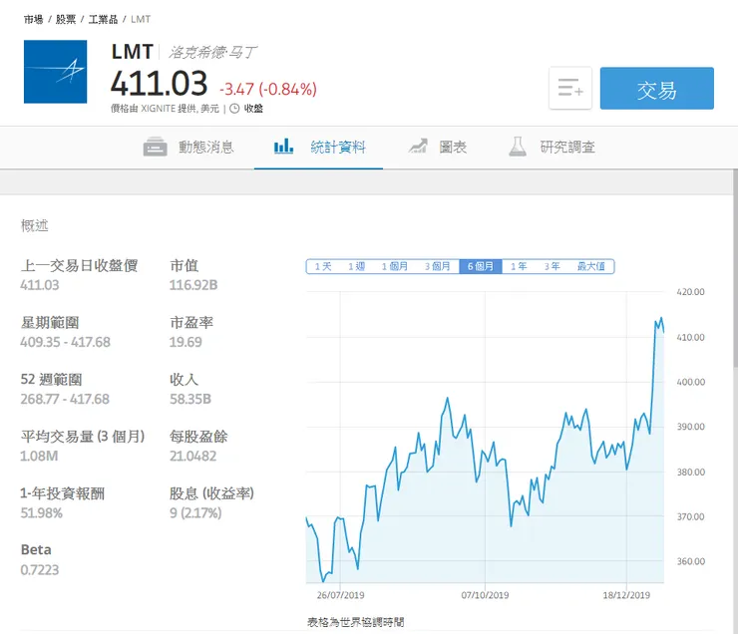
Task: Click the 市盈率 value 19.69
Action: click(x=185, y=342)
